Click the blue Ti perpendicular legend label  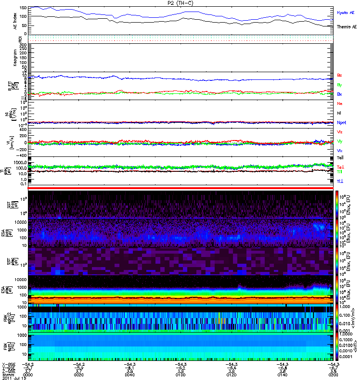tap(340, 181)
